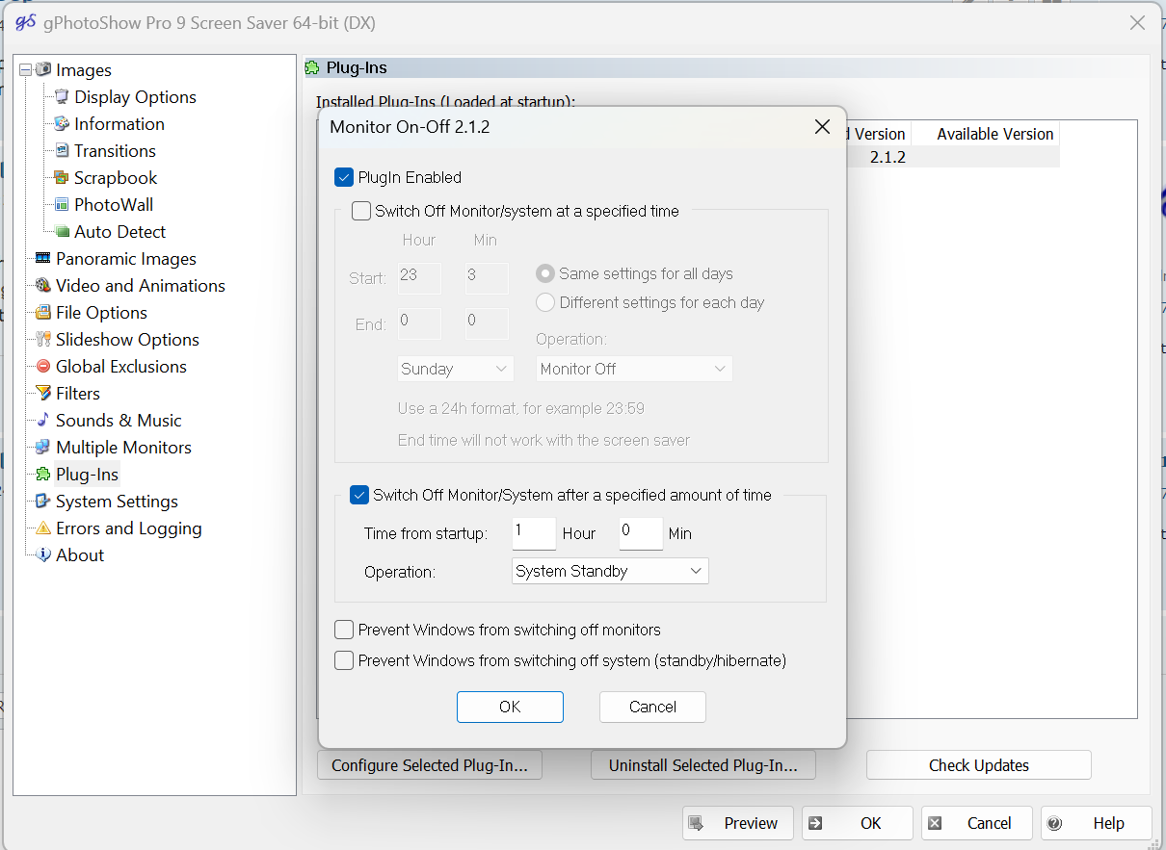The height and width of the screenshot is (850, 1166).
Task: Click the Check Updates button
Action: 979,765
